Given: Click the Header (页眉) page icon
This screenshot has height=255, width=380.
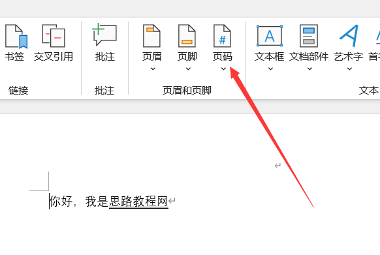Looking at the screenshot, I should pyautogui.click(x=151, y=36).
